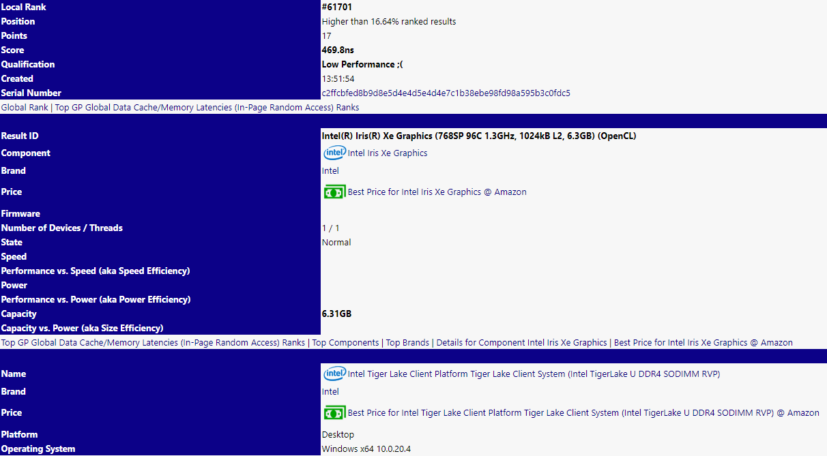This screenshot has height=456, width=827.
Task: Click the Platform label
Action: 19,434
